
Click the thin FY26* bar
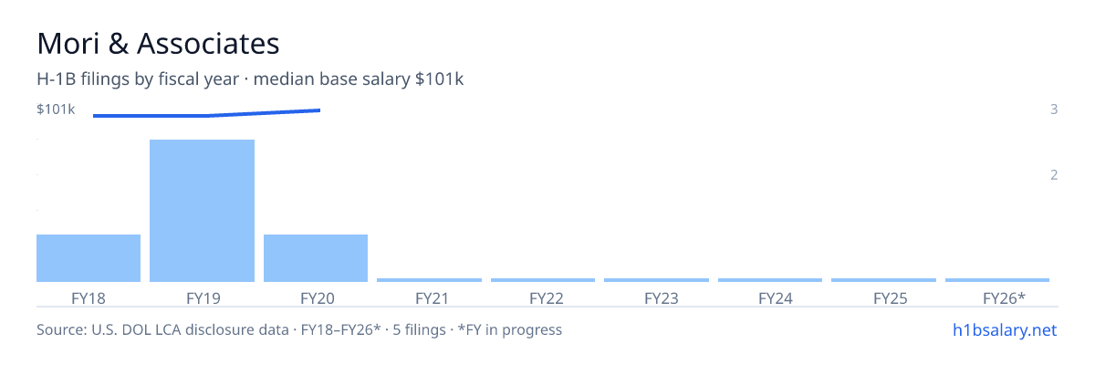tap(997, 279)
